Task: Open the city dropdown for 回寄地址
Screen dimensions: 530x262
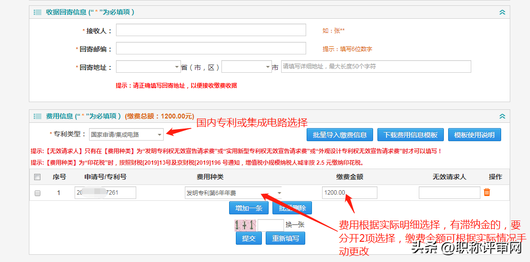Action: [246, 67]
